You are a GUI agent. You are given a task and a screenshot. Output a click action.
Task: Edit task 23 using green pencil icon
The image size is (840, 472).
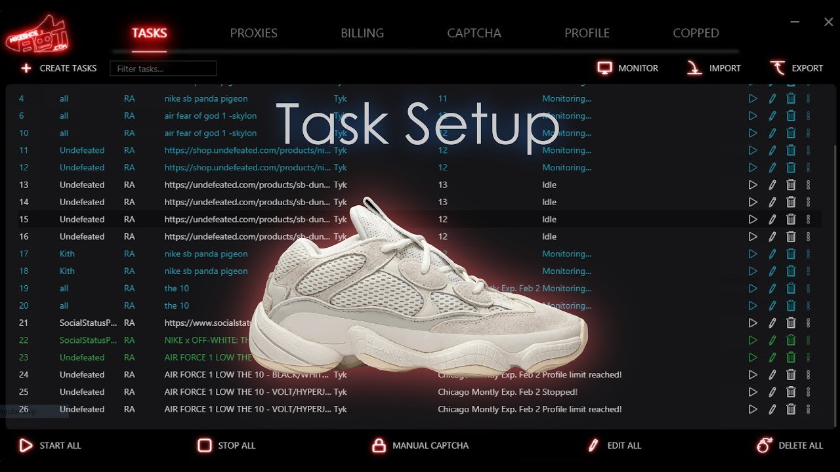[772, 357]
